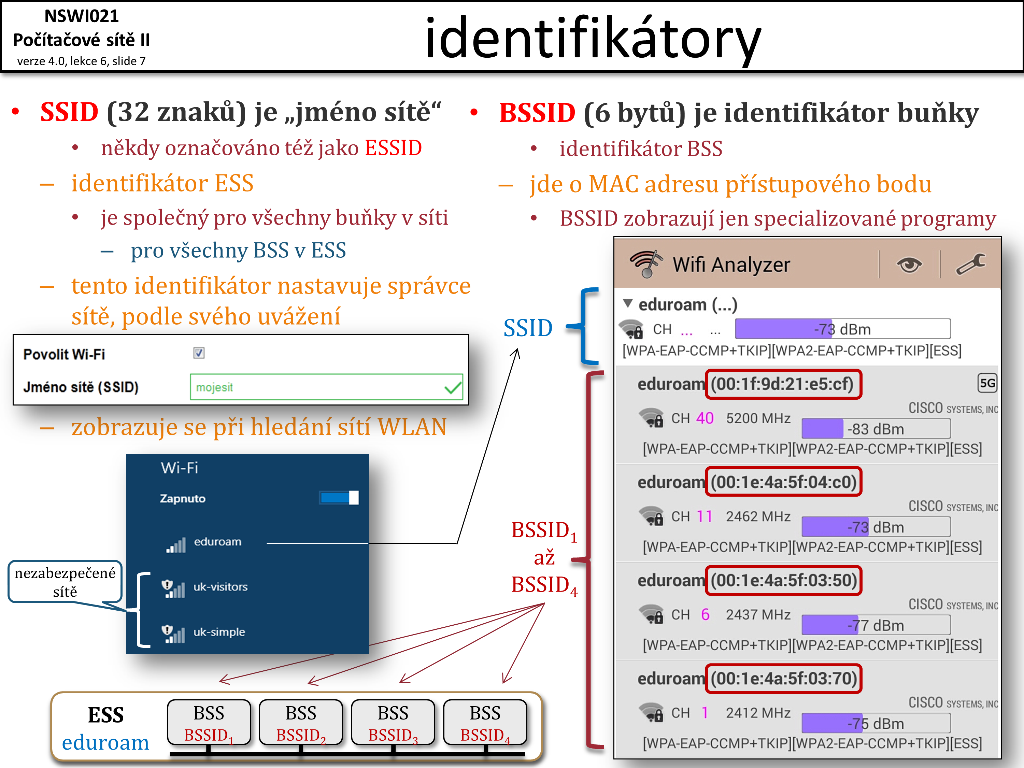Click the uk-simple unsecured signal icon
Viewport: 1024px width, 768px height.
[x=173, y=634]
